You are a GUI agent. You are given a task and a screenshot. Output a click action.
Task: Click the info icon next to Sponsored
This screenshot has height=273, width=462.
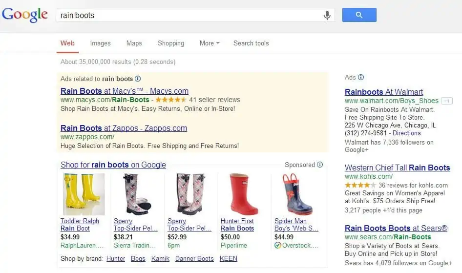pyautogui.click(x=320, y=165)
